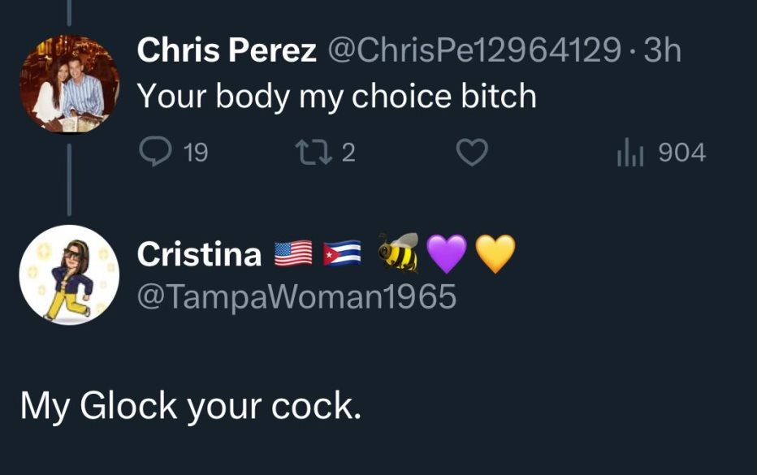
Task: Click the American flag emoji by Cristina
Action: 293,253
